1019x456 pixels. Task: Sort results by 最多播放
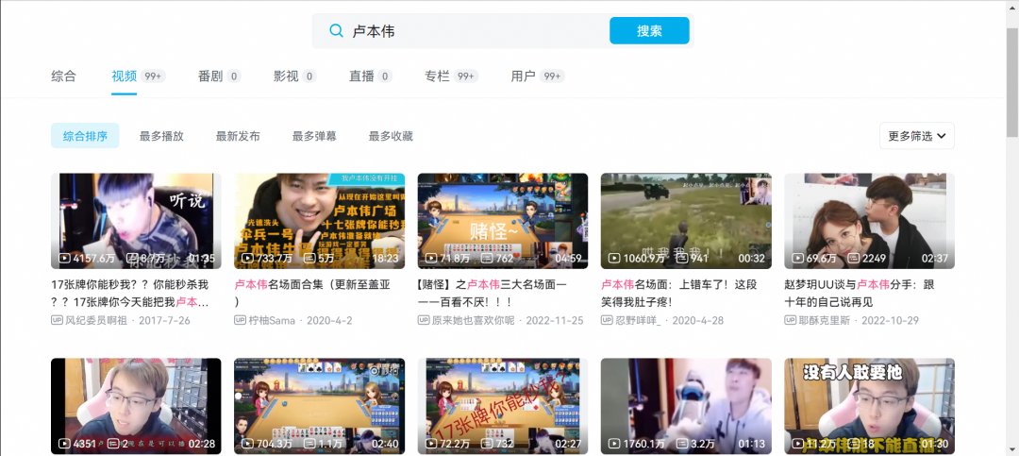(x=161, y=136)
